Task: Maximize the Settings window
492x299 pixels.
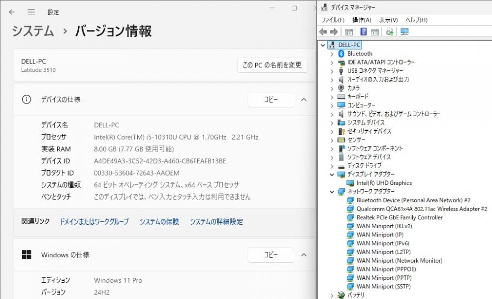Action: pyautogui.click(x=294, y=8)
